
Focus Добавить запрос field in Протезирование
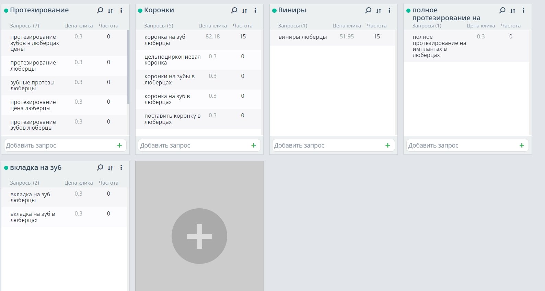(x=65, y=145)
